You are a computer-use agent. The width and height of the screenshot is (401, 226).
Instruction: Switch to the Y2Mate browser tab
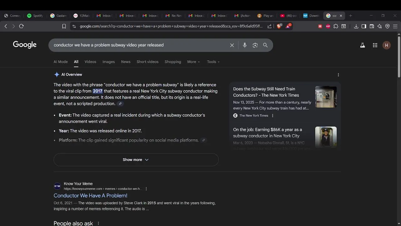81,16
